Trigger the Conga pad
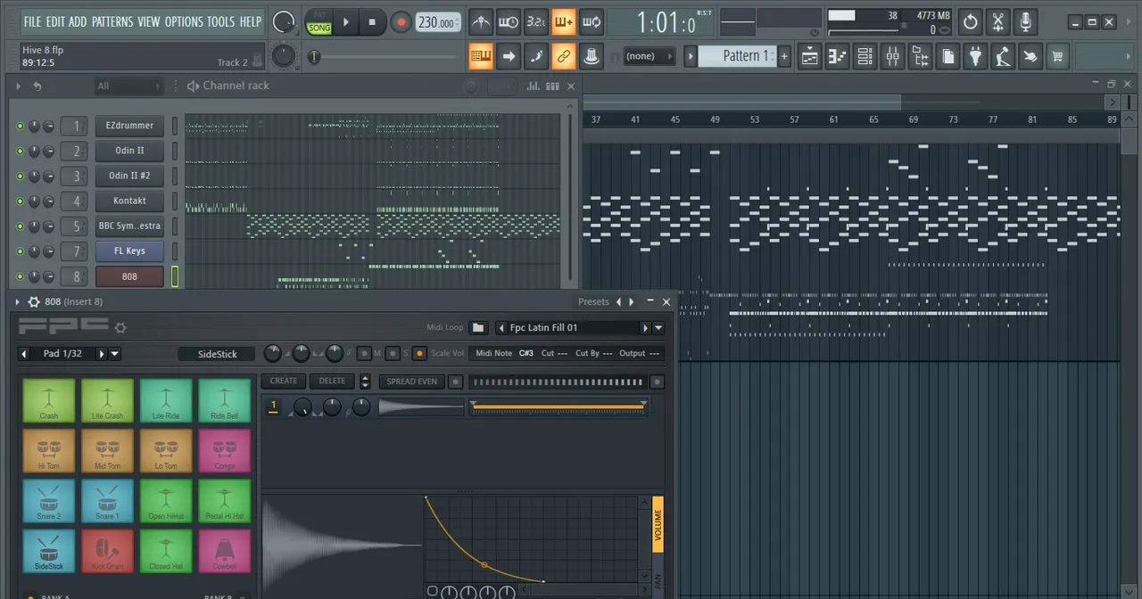Screen dimensions: 1142x599 point(224,450)
